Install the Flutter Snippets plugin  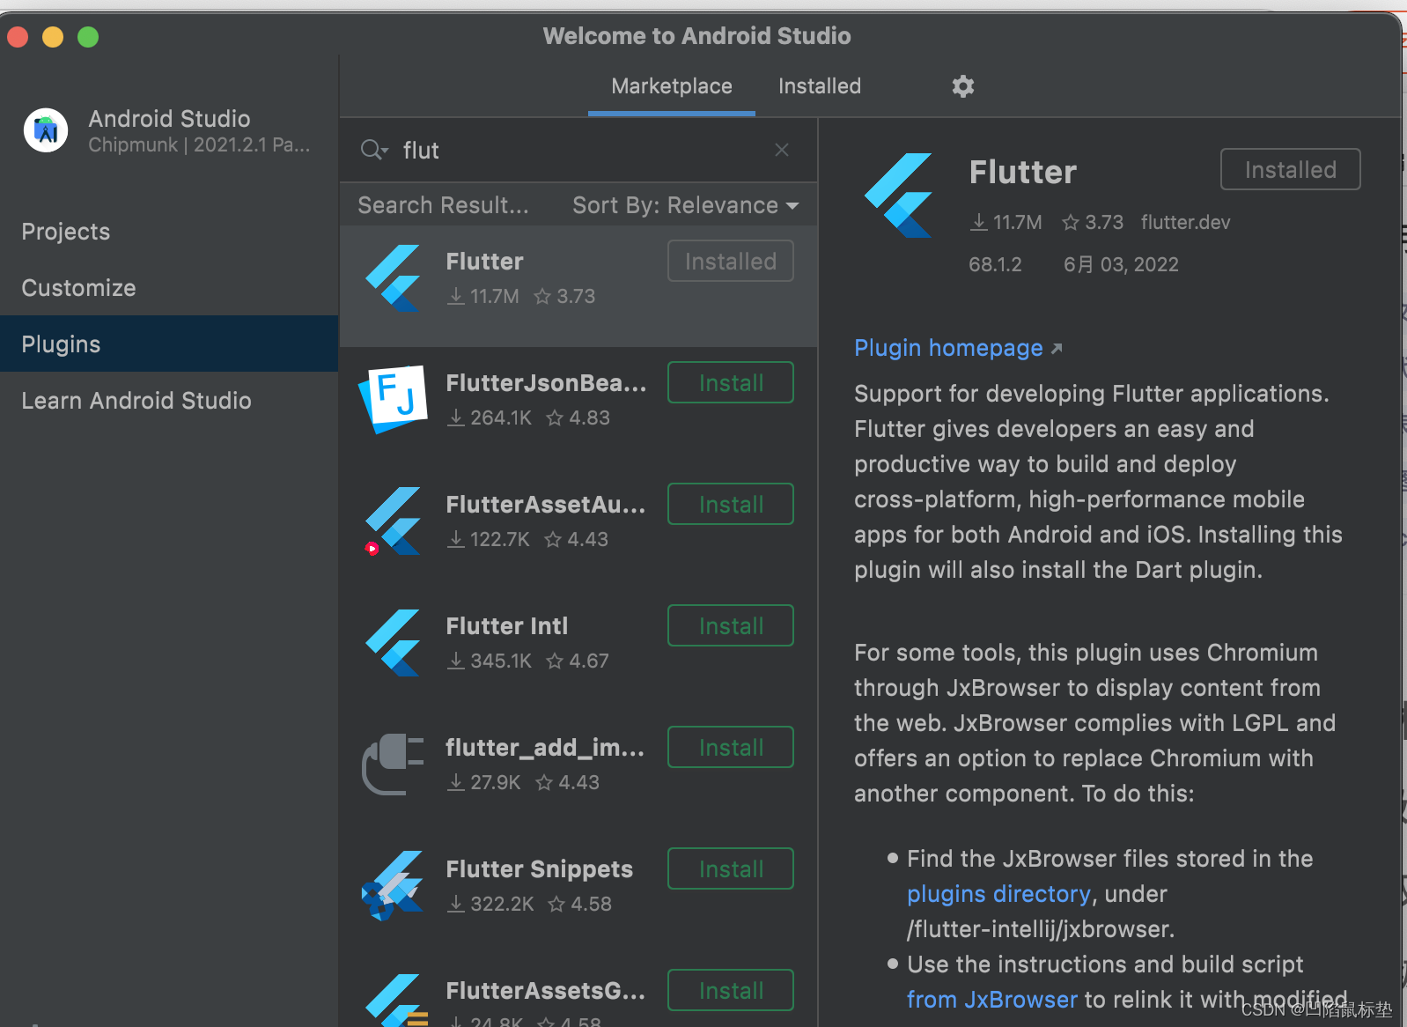tap(731, 868)
